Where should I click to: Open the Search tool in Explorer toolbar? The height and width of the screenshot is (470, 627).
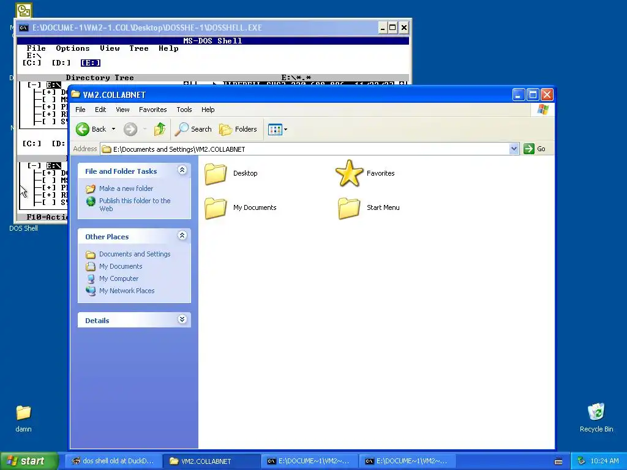[x=193, y=129]
